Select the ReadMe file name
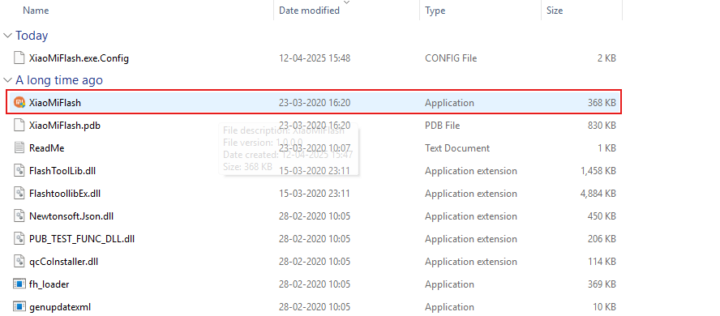Image resolution: width=720 pixels, height=316 pixels. tap(47, 148)
